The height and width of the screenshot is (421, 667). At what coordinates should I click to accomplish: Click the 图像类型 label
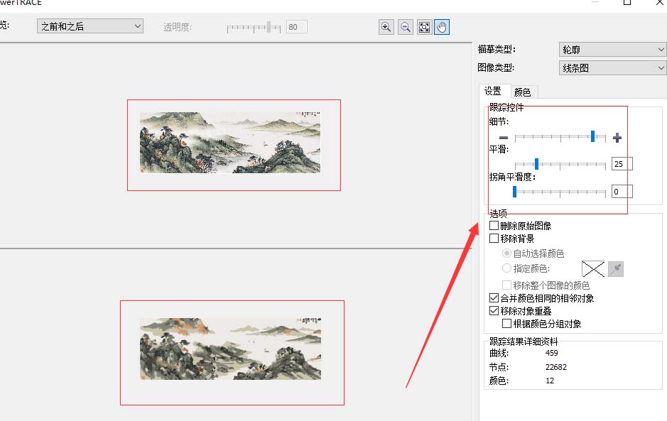coord(496,67)
